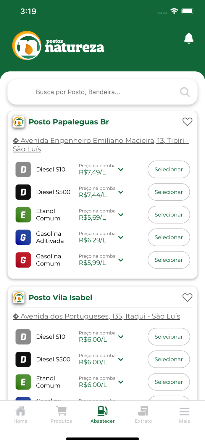Screen dimensions: 205x444
Task: Open Gasolina Comum price details arrow
Action: point(121,260)
